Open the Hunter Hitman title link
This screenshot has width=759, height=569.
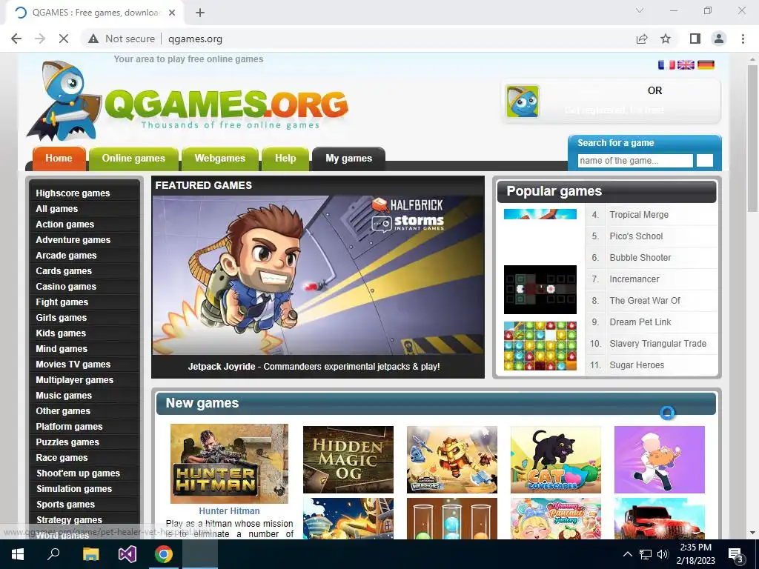coord(230,511)
